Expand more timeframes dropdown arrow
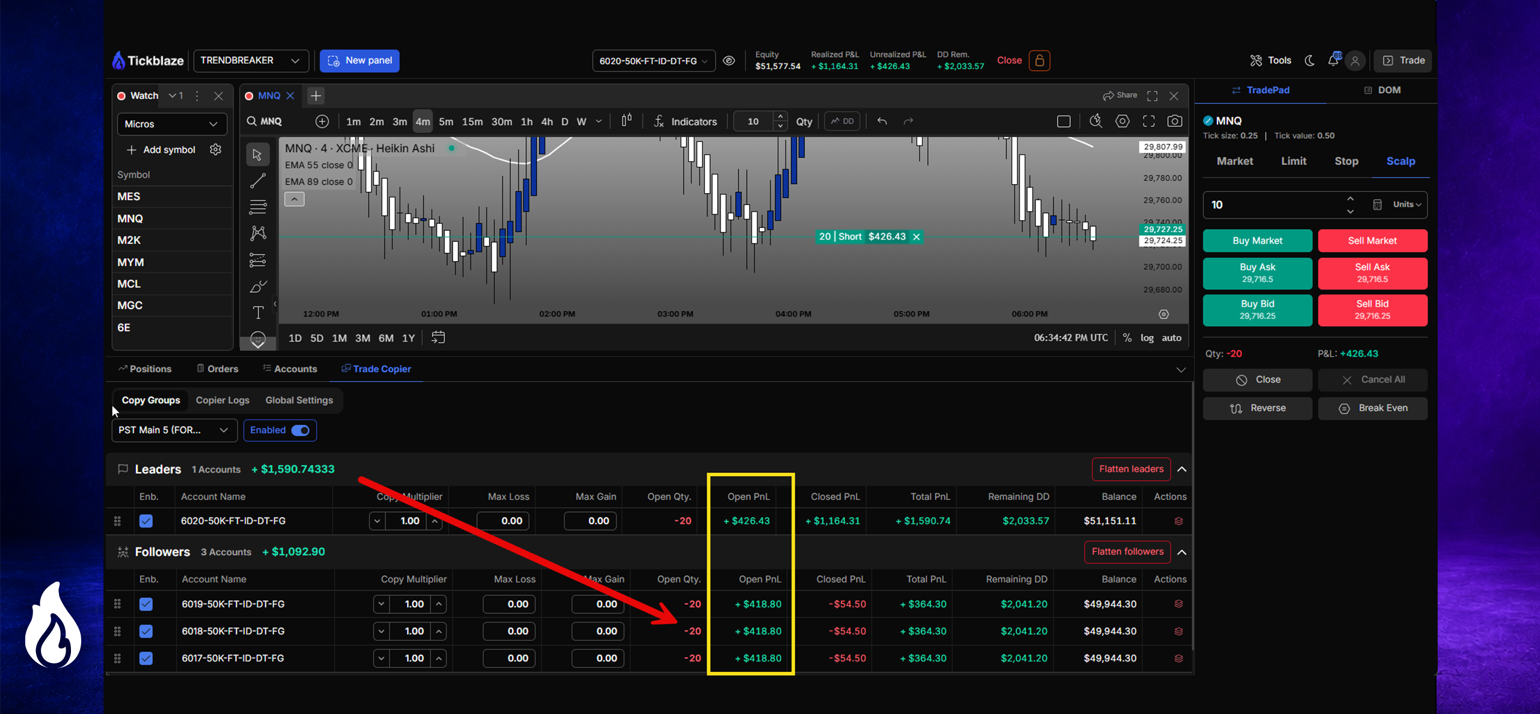Image resolution: width=1540 pixels, height=714 pixels. pos(599,122)
